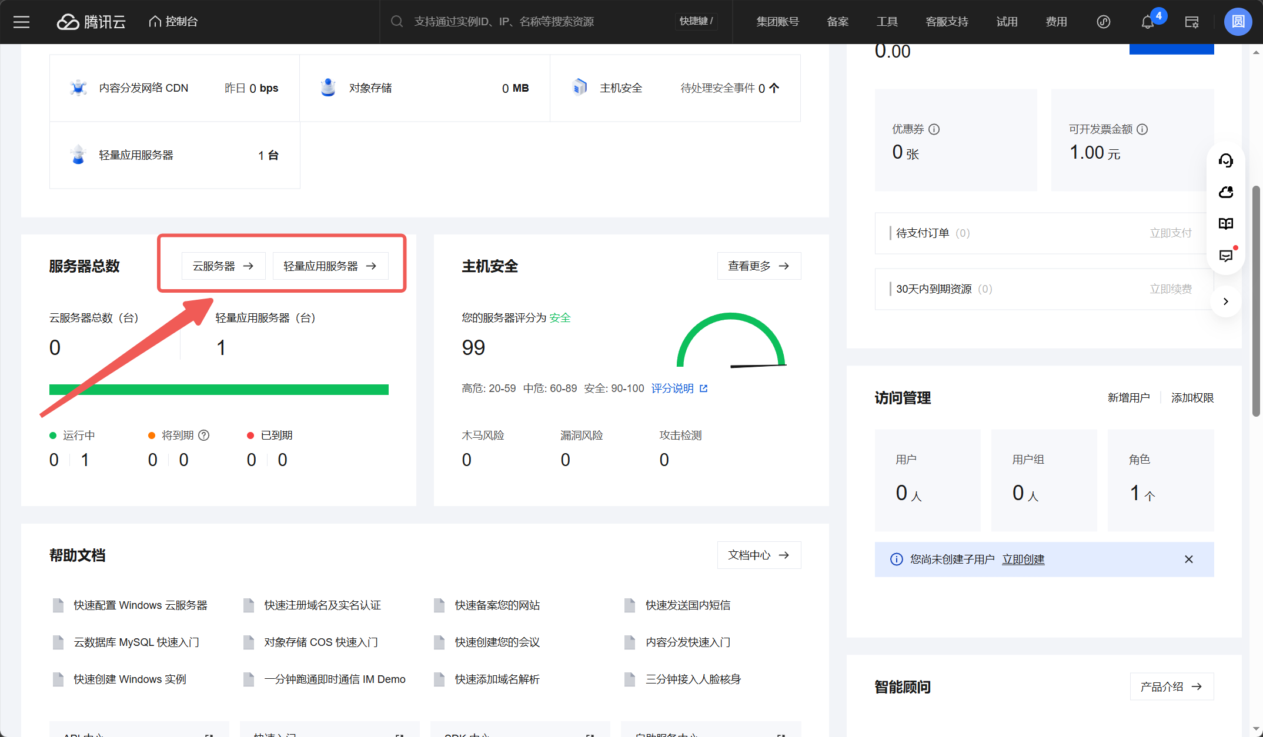Click the coupon info icon
The image size is (1263, 737).
pos(934,129)
